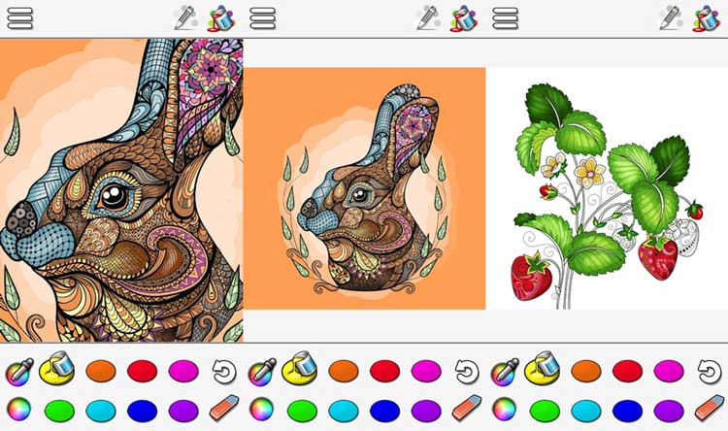Select the eraser in the left palette
The image size is (728, 431).
coord(224,409)
